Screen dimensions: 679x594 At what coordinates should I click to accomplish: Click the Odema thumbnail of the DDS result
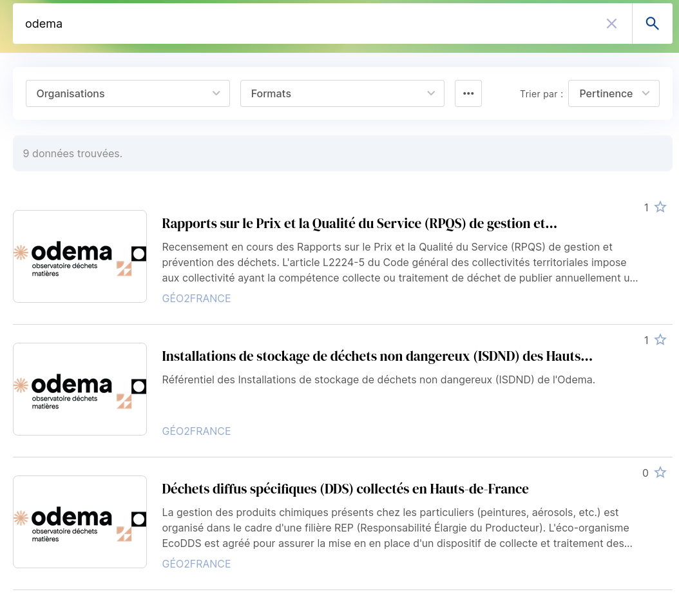(79, 521)
